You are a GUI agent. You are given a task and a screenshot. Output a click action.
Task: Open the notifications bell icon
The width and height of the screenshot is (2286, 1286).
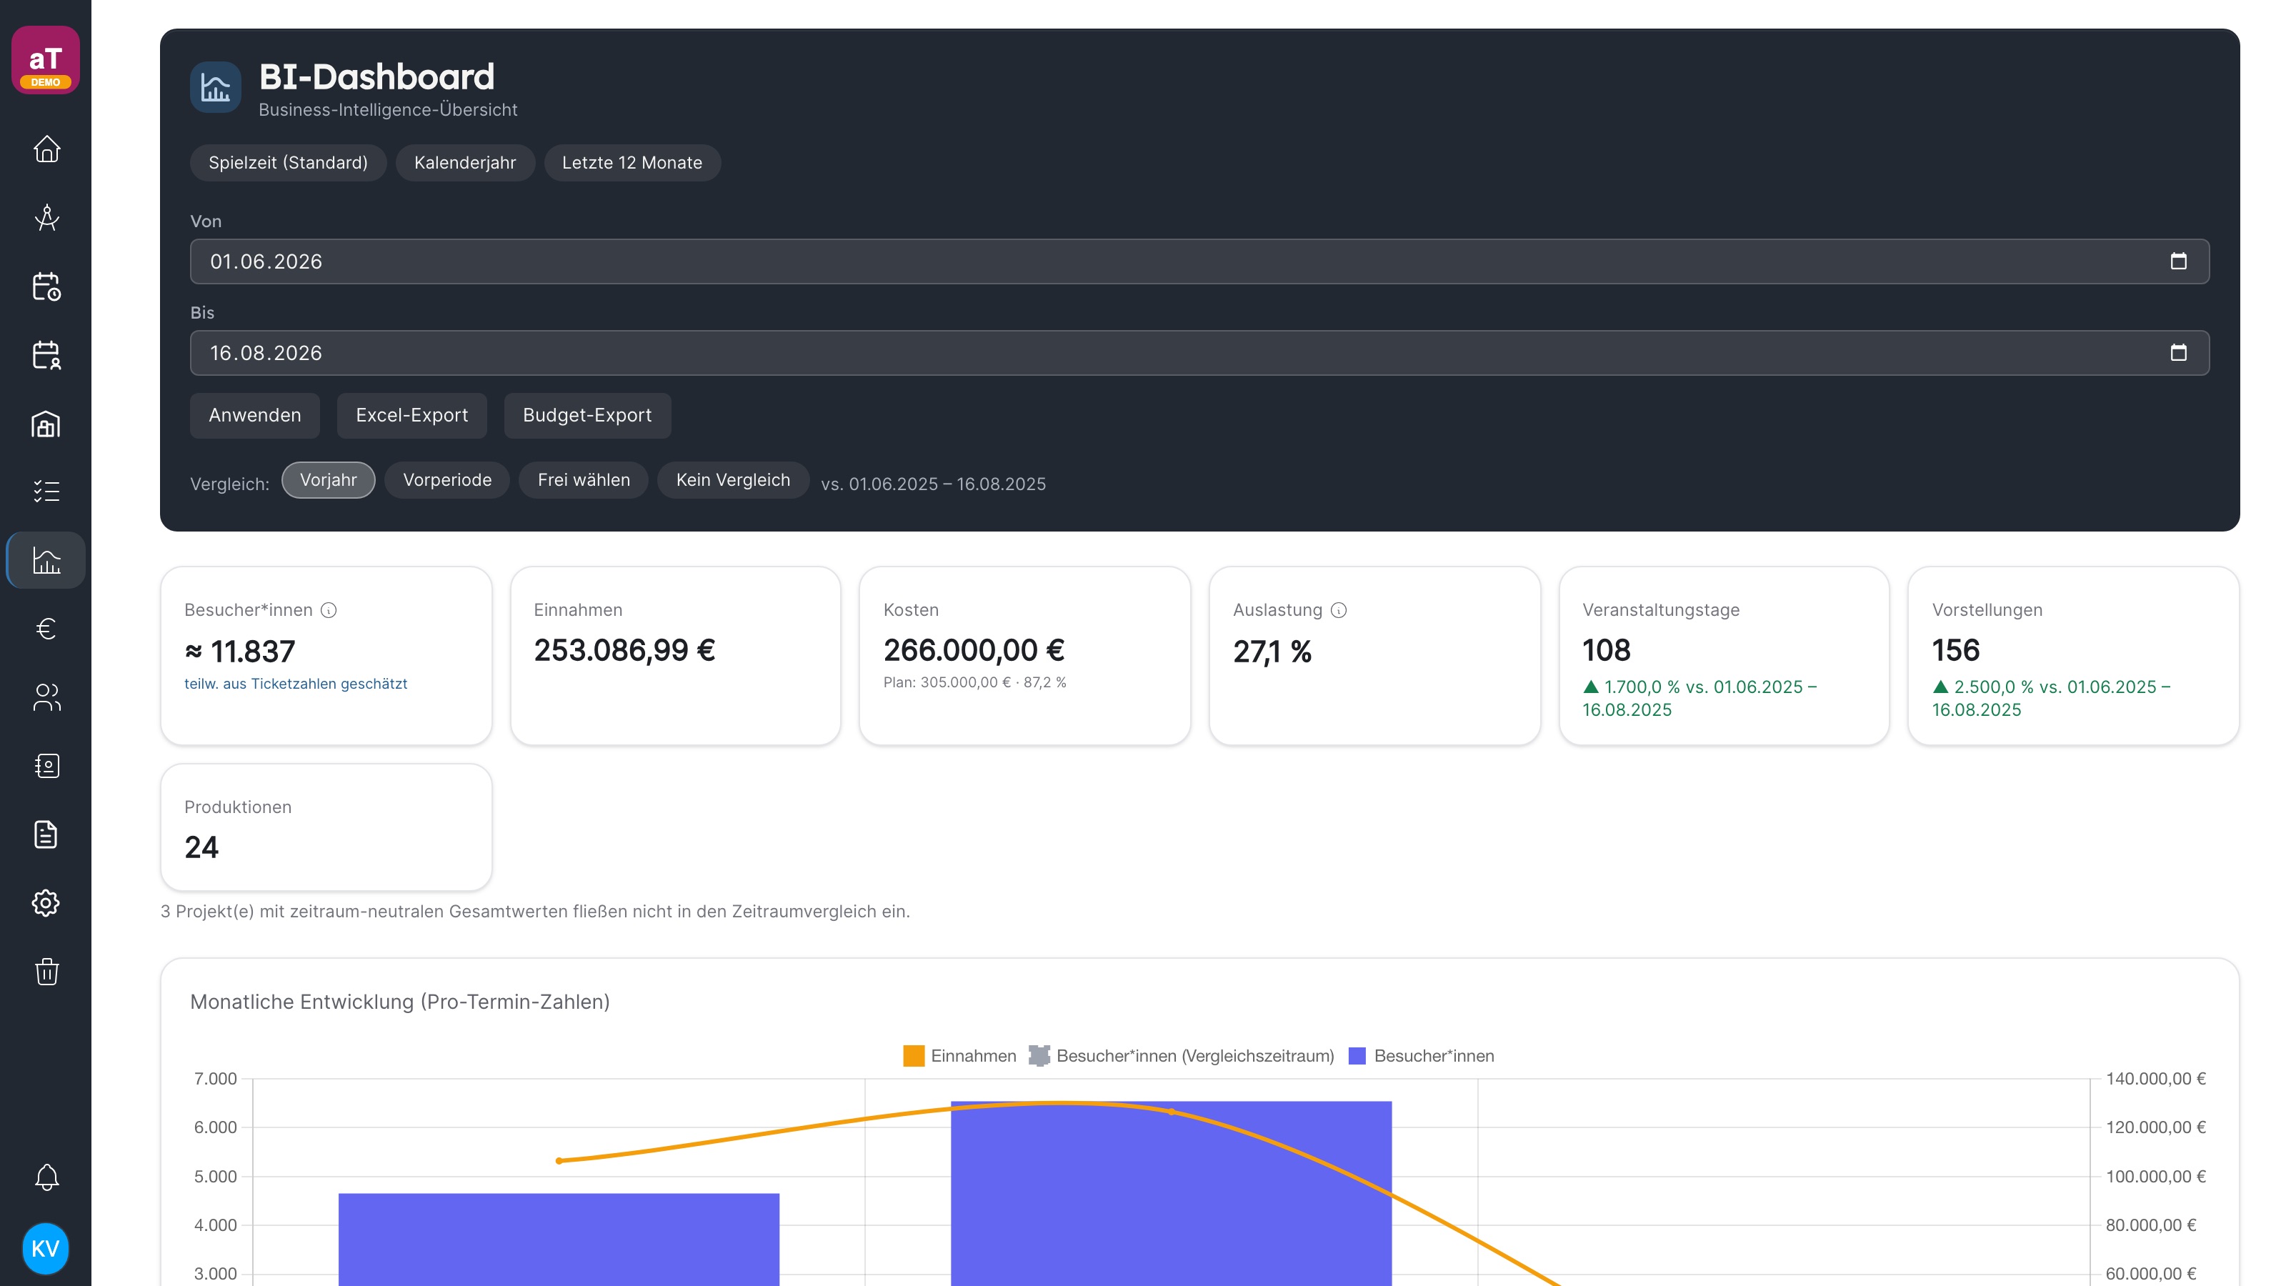[46, 1177]
